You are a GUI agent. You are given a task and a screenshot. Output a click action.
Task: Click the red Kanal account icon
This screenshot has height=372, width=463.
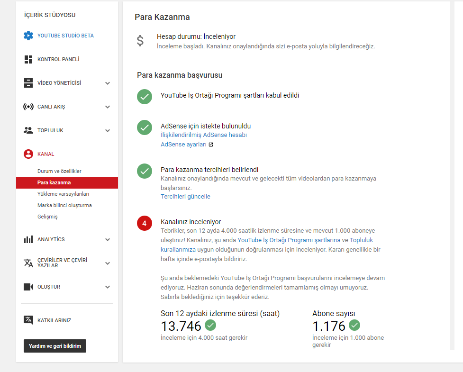[x=28, y=154]
